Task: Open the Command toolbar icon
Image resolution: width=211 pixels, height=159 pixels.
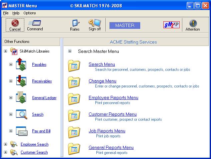Action: tap(35, 23)
